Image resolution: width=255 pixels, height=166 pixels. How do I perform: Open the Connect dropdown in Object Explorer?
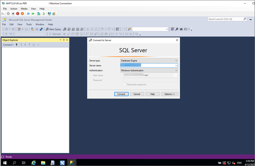[x=8, y=45]
